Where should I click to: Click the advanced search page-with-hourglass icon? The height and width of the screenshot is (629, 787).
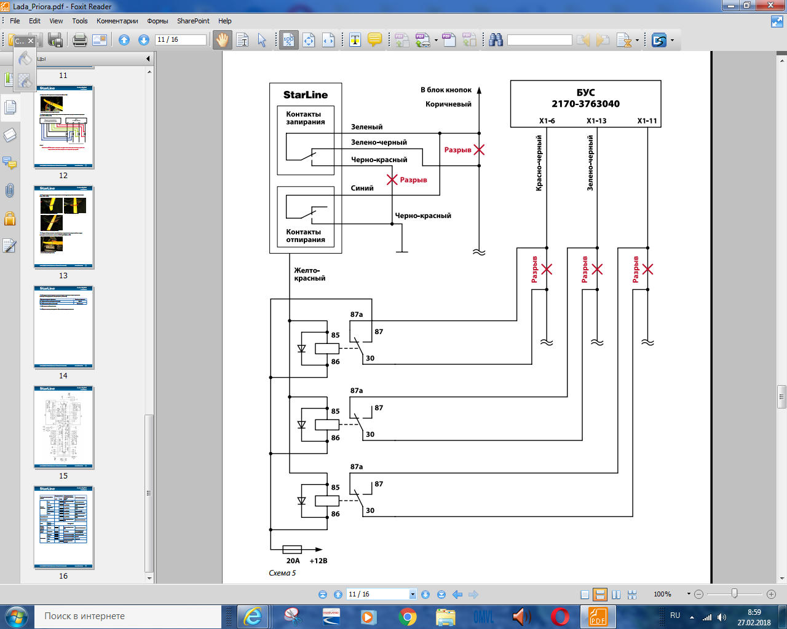point(624,40)
